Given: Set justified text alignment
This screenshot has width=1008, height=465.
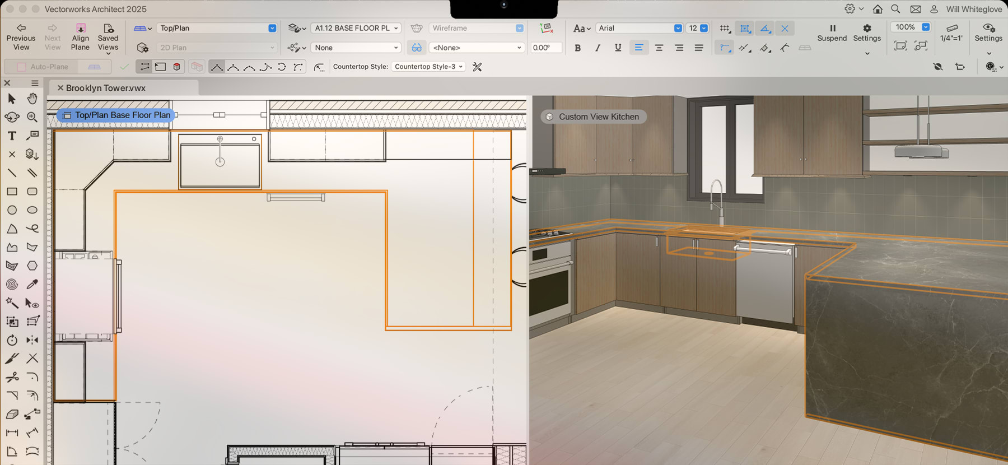Looking at the screenshot, I should click(699, 48).
